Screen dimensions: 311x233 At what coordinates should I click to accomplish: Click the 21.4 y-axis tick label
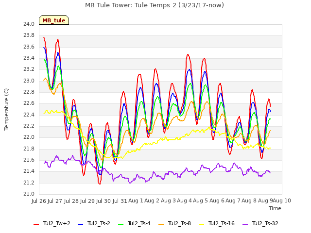(x=29, y=171)
